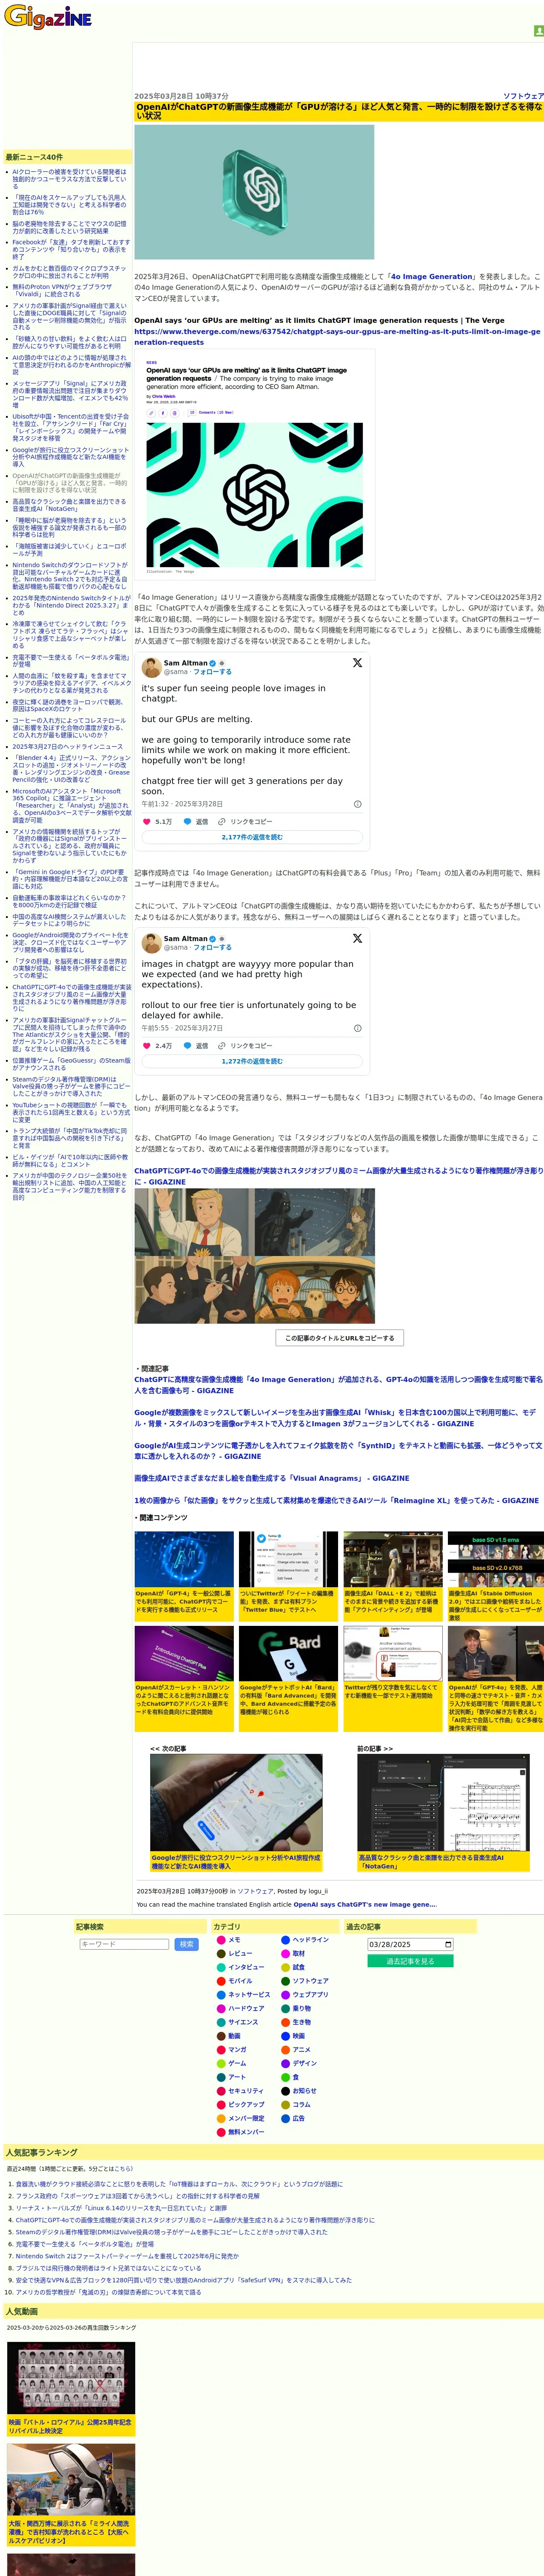This screenshot has height=2576, width=544.
Task: Open The Verge article URL link
Action: point(337,337)
